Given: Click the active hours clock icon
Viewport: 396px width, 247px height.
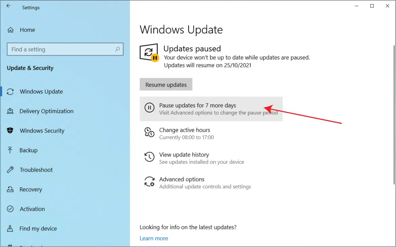Looking at the screenshot, I should tap(149, 132).
